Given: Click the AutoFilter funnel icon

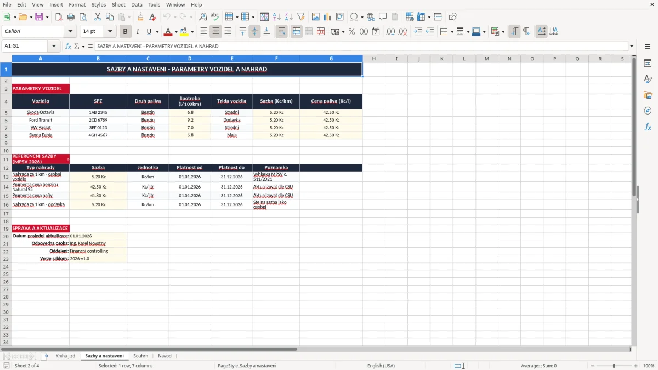Looking at the screenshot, I should (x=301, y=17).
